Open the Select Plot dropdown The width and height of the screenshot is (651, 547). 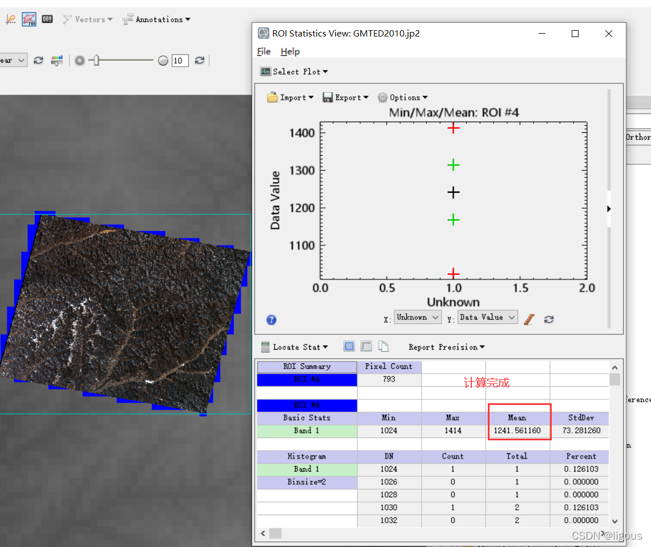coord(294,72)
